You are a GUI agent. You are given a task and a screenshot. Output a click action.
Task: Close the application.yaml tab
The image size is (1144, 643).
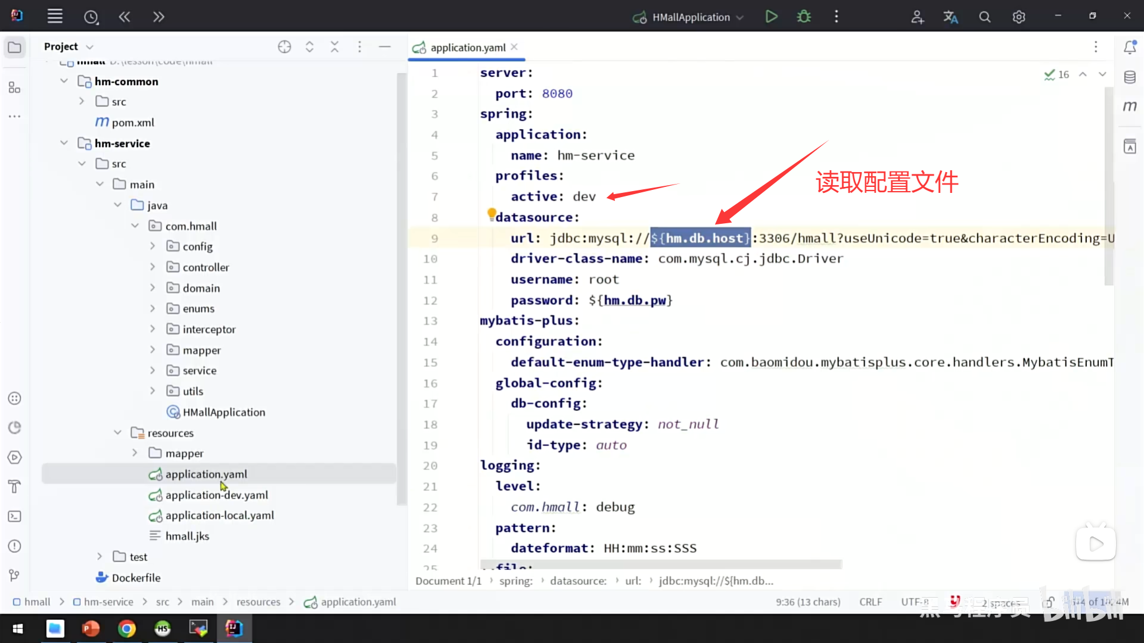point(514,47)
